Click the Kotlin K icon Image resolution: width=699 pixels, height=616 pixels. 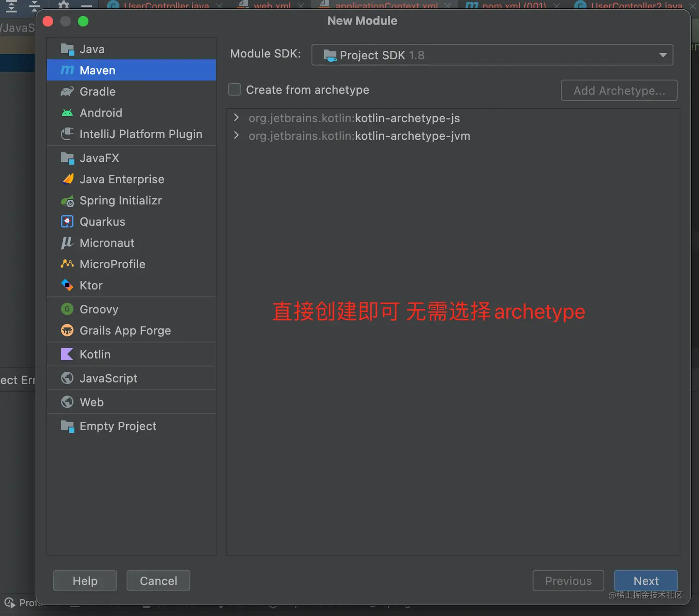click(x=67, y=354)
